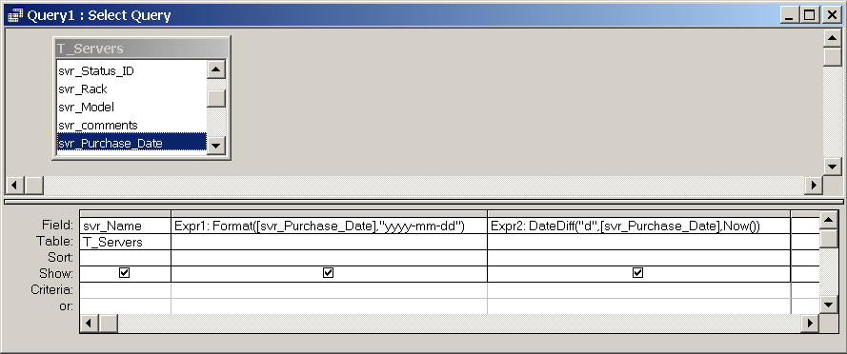Click table pane vertical scroll down arrow
The width and height of the screenshot is (847, 354).
point(833,167)
